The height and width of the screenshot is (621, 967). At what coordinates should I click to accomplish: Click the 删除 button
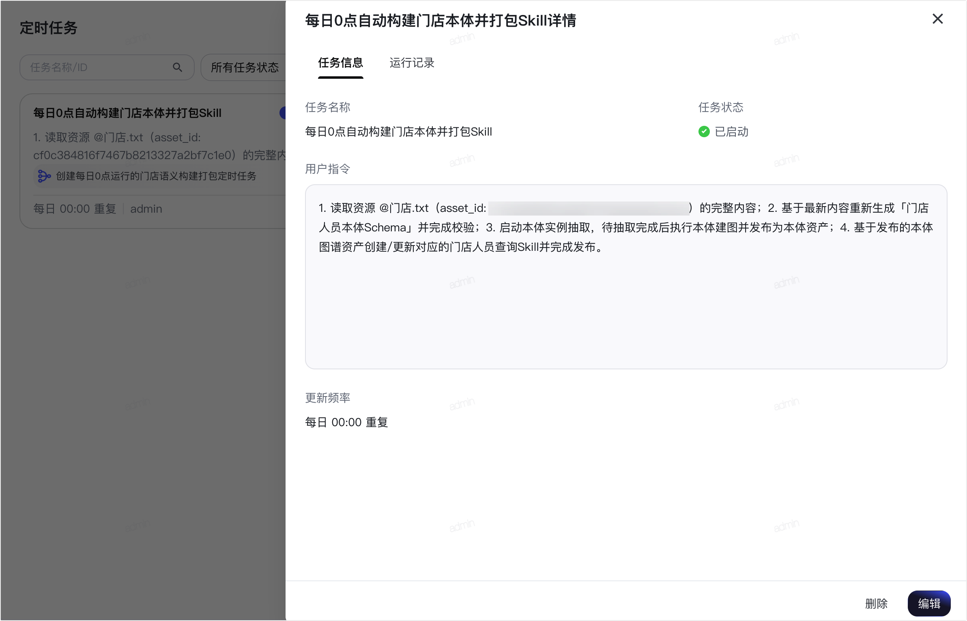(876, 604)
